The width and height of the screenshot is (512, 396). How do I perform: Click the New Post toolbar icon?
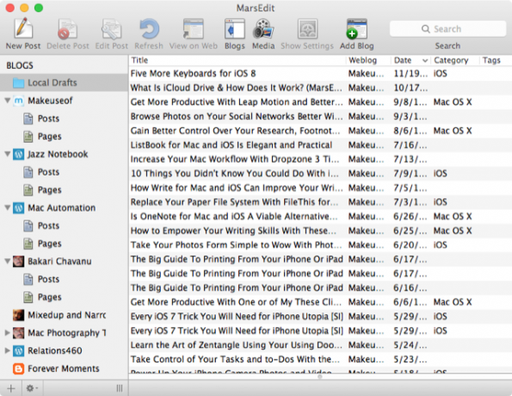click(23, 28)
